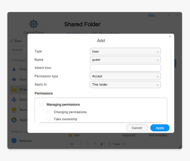Expand the Name dropdown showing guest

click(x=125, y=60)
